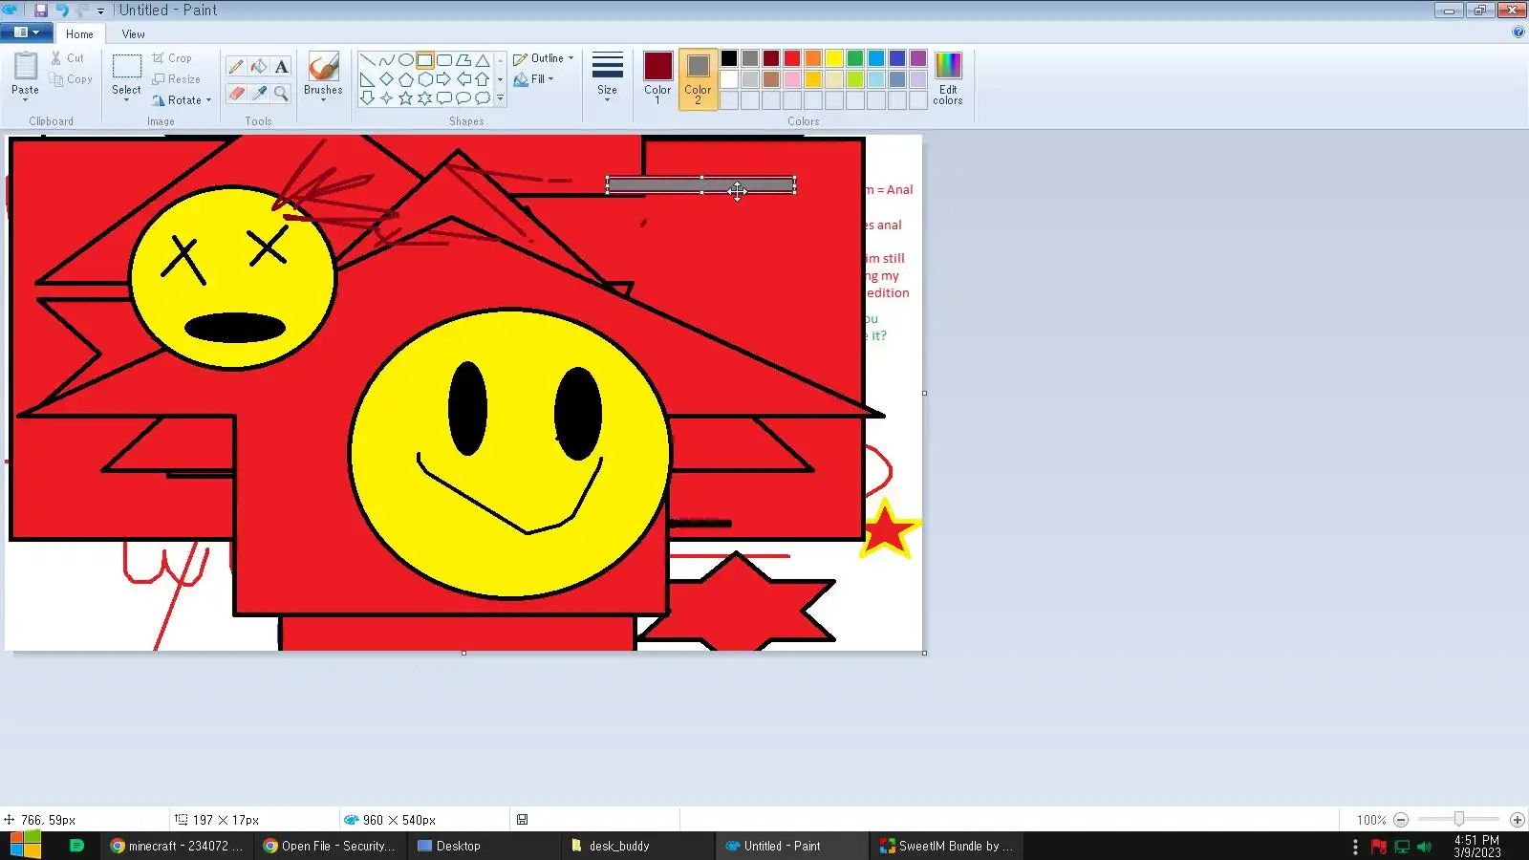Viewport: 1529px width, 860px height.
Task: Click the rectangular Select tool
Action: point(126,67)
